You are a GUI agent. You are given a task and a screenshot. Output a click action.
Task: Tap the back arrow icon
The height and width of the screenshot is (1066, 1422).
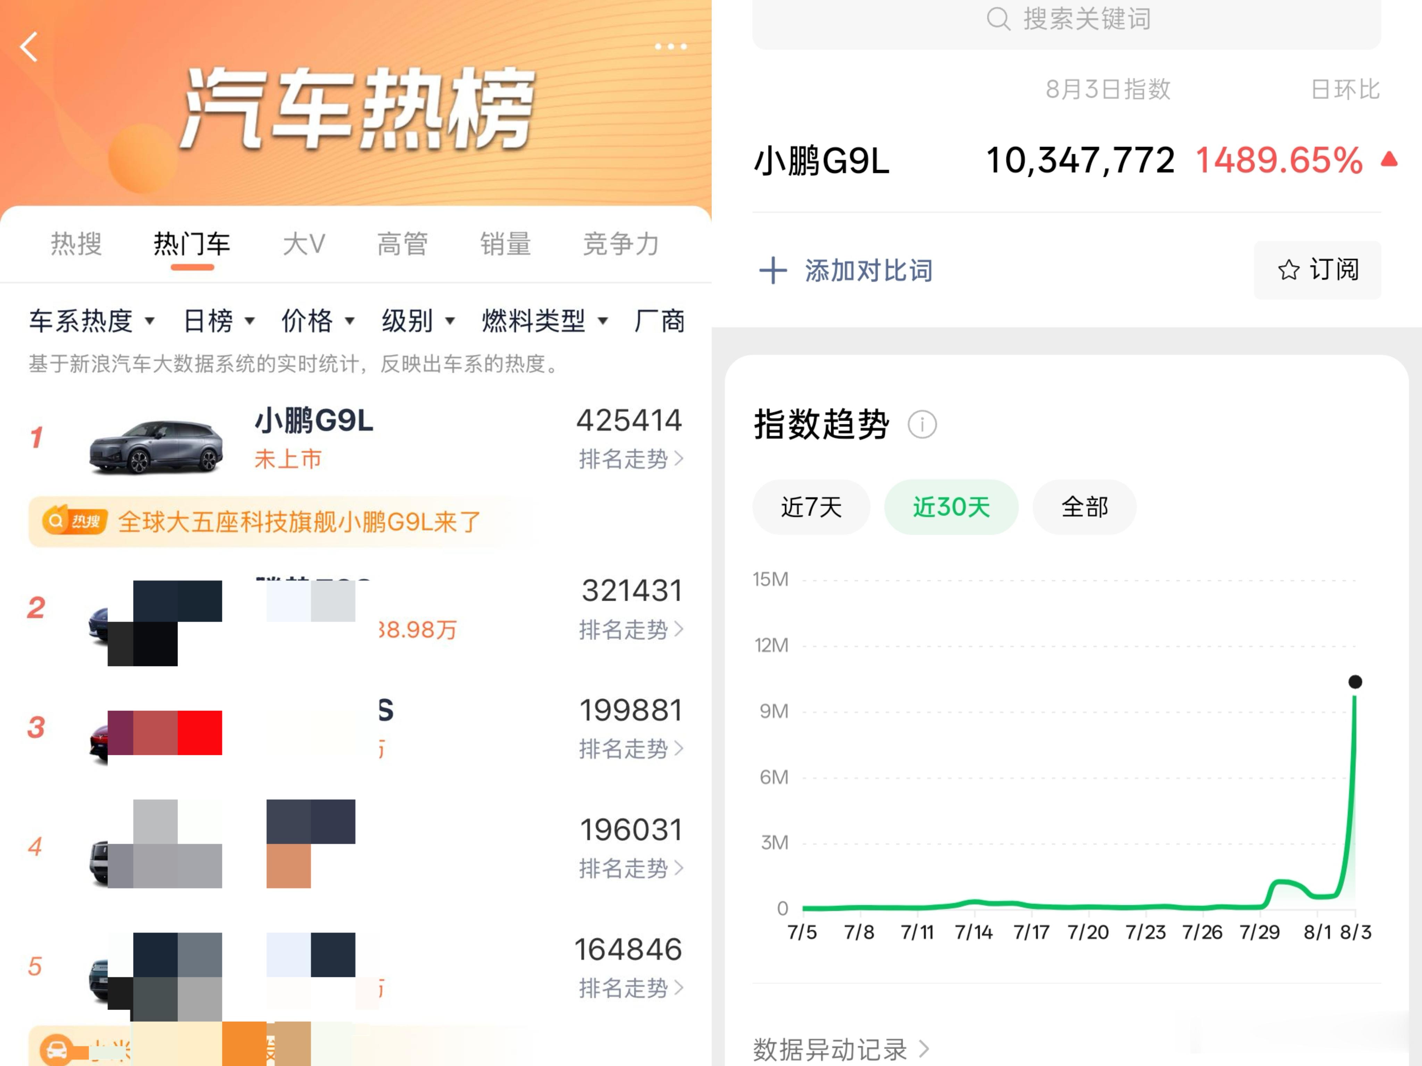coord(29,47)
